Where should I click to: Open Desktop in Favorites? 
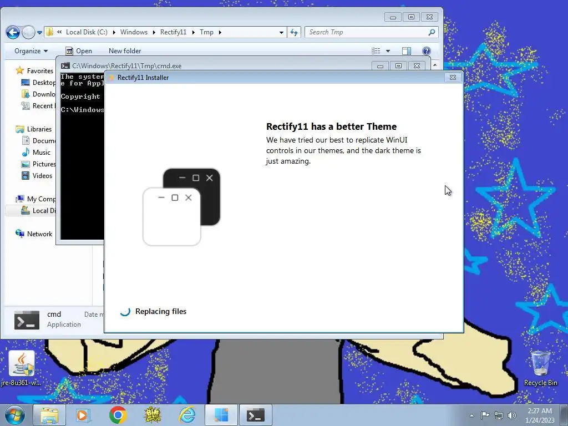tap(39, 83)
